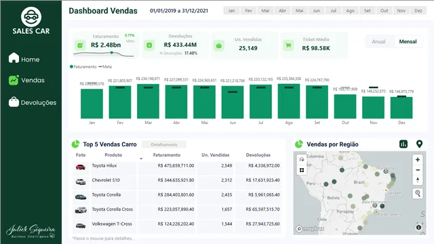The height and width of the screenshot is (244, 434).
Task: Open the Vendas chart icon
Action: [x=14, y=80]
